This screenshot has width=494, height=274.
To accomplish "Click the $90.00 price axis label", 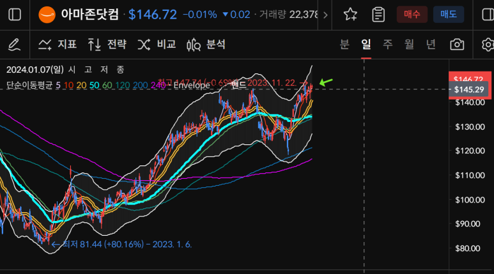I will 468,224.
